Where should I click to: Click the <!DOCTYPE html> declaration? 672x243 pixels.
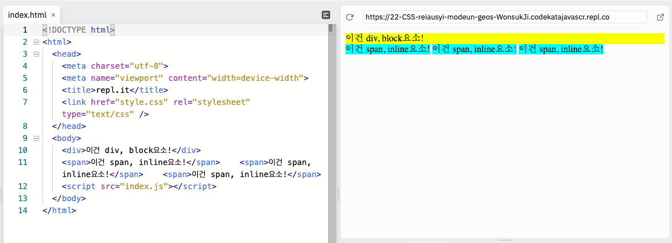coord(79,30)
